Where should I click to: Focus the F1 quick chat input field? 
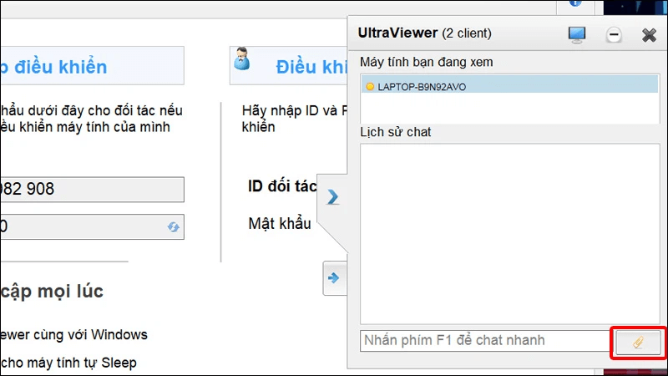(x=485, y=341)
